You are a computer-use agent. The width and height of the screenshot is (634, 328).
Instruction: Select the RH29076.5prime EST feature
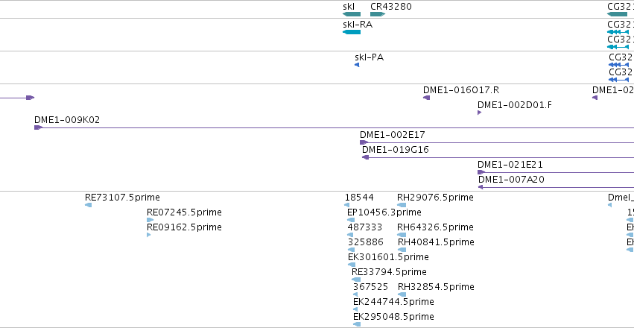[402, 205]
